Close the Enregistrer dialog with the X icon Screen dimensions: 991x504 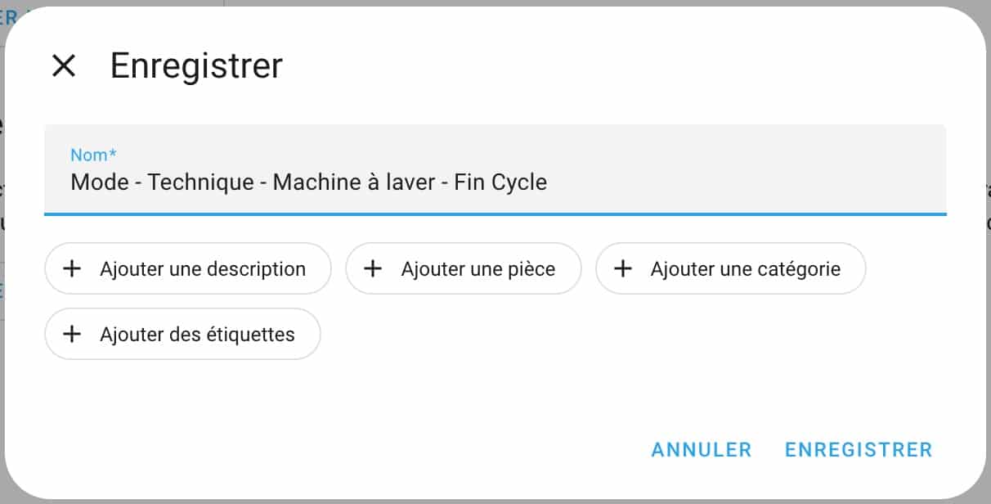click(x=64, y=65)
